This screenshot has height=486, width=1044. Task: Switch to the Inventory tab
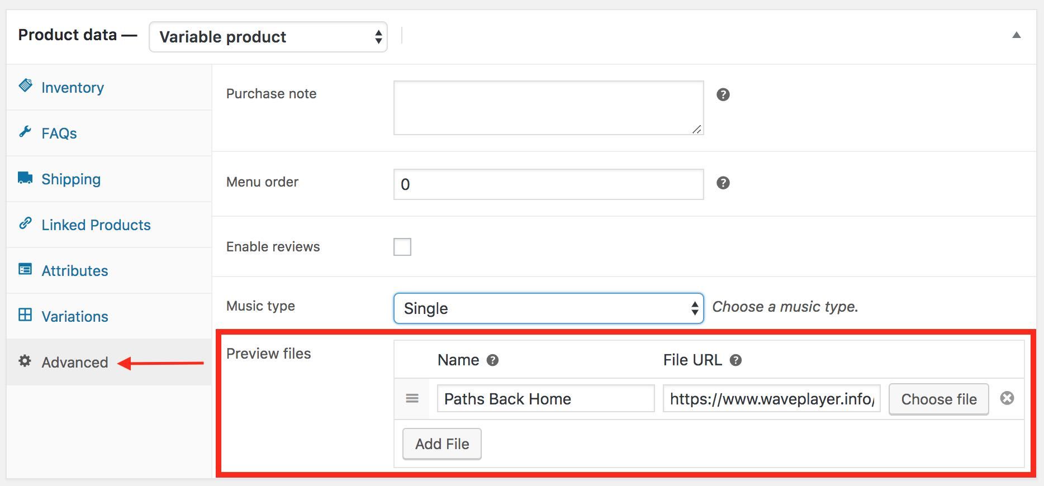pos(72,88)
